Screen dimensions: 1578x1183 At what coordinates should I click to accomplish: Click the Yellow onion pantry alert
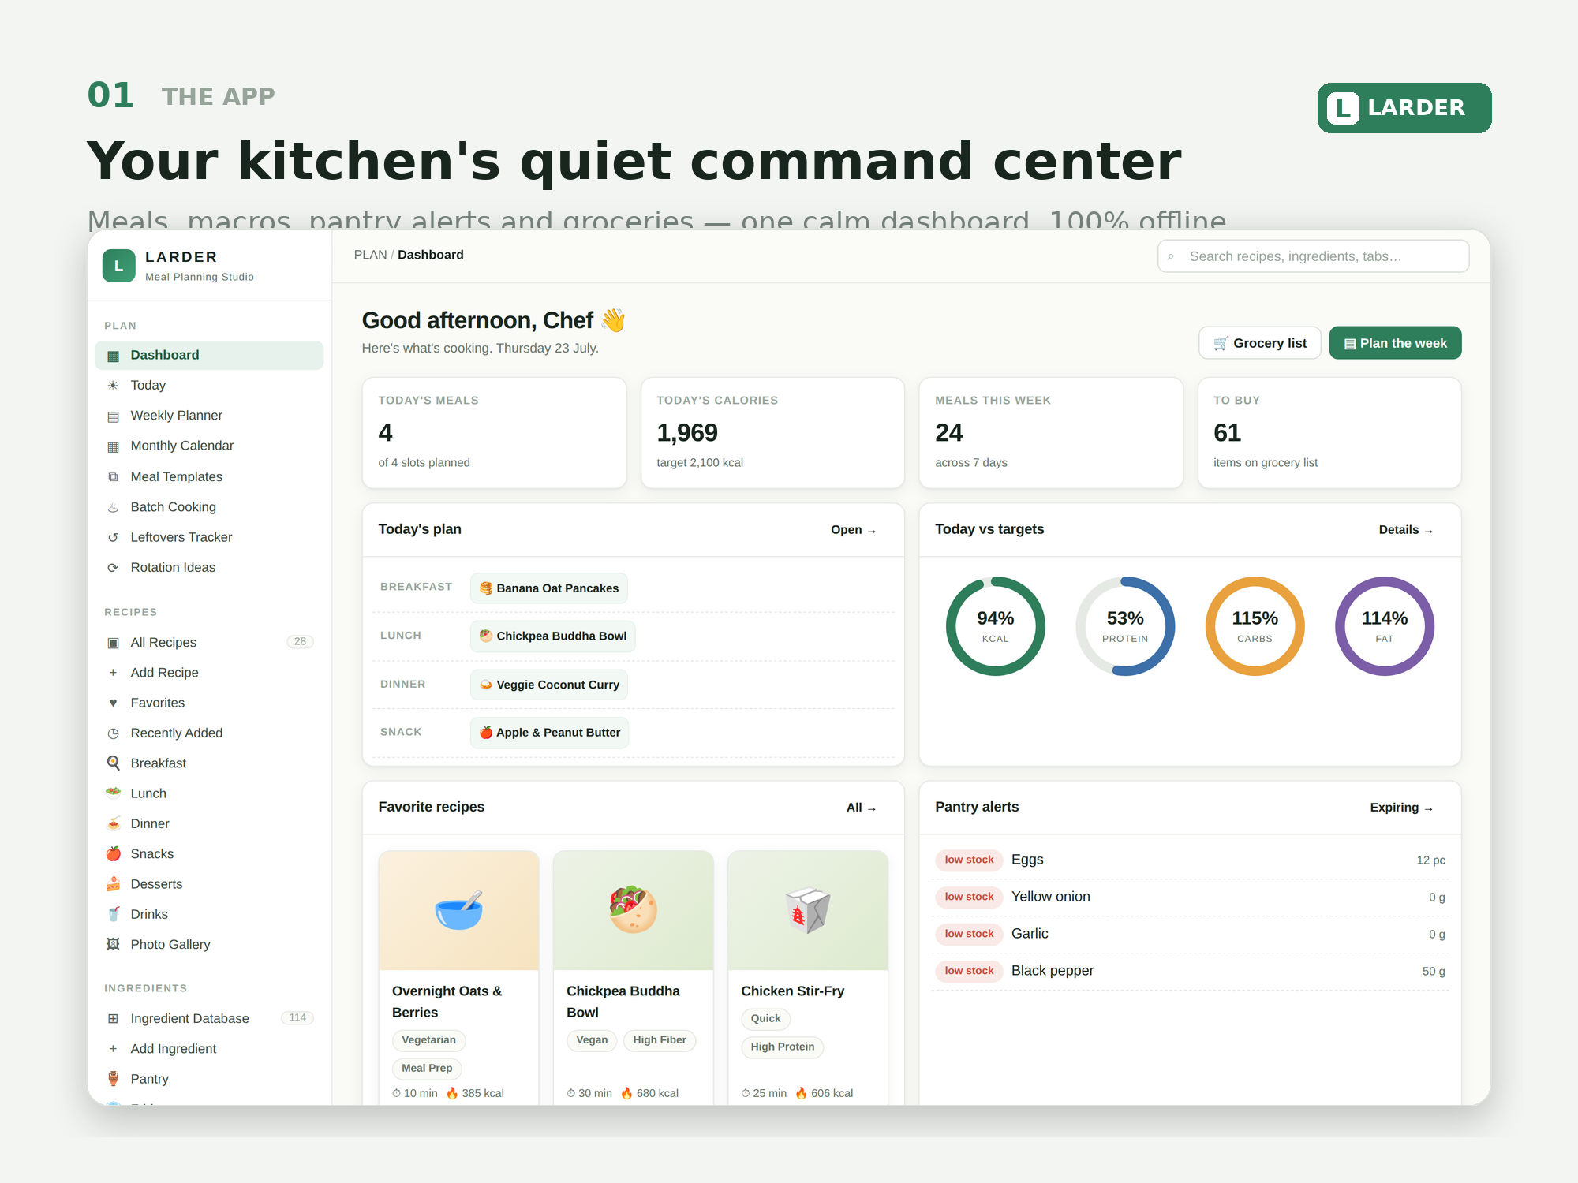[1190, 897]
